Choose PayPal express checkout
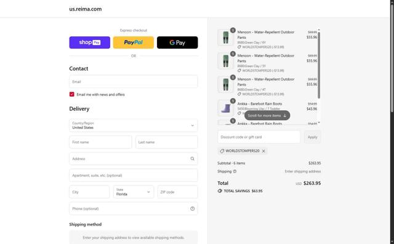394x244 pixels. tap(134, 43)
